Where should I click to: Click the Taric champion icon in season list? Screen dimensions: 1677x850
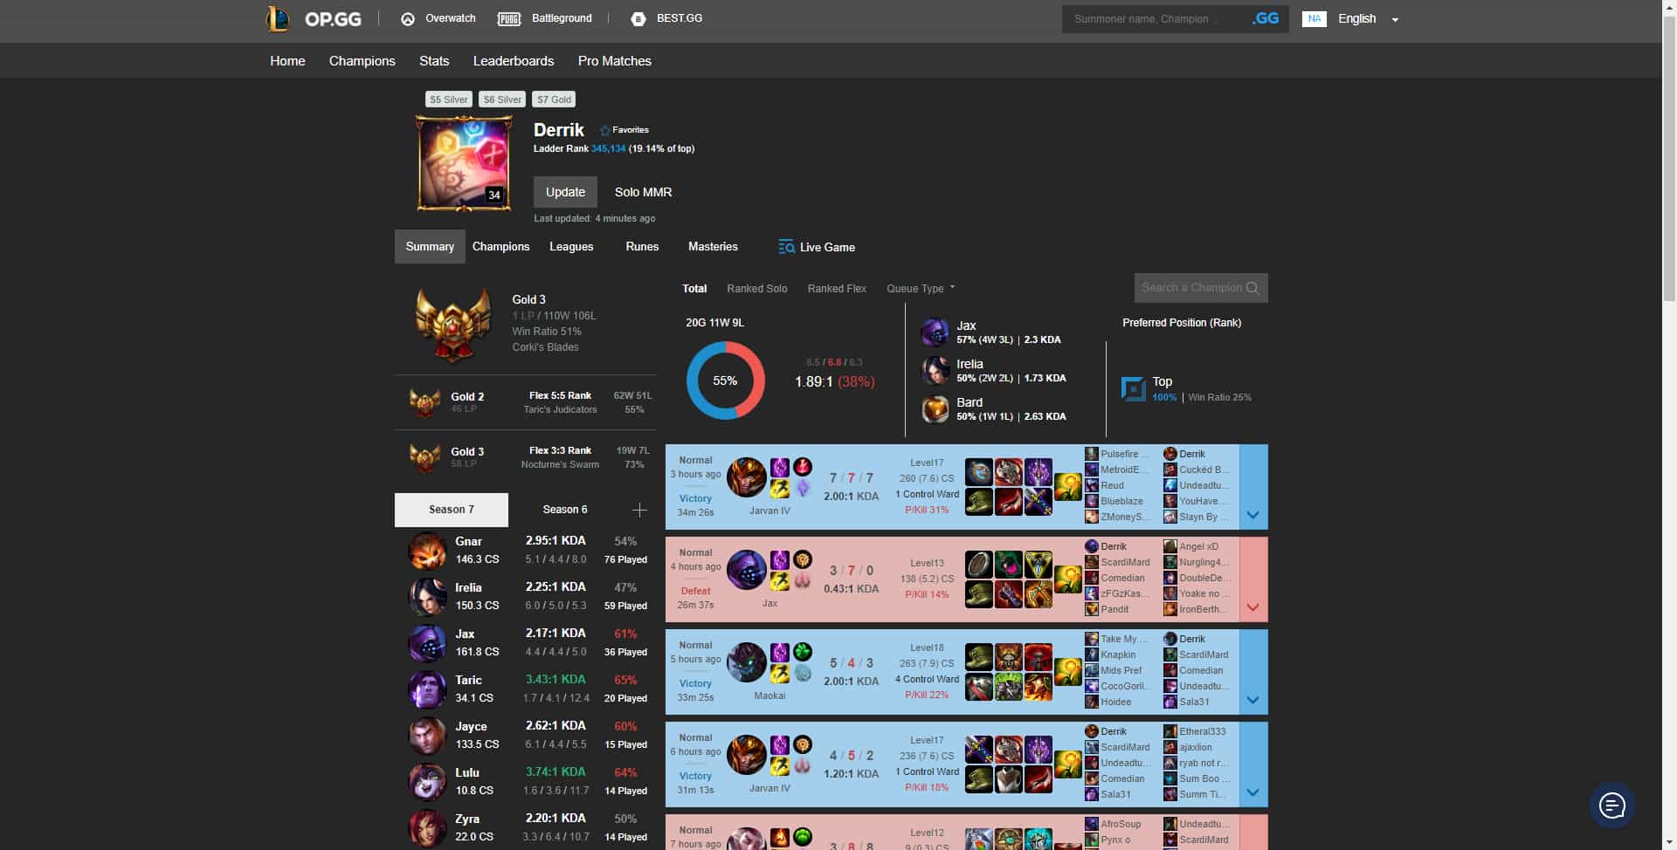[427, 689]
